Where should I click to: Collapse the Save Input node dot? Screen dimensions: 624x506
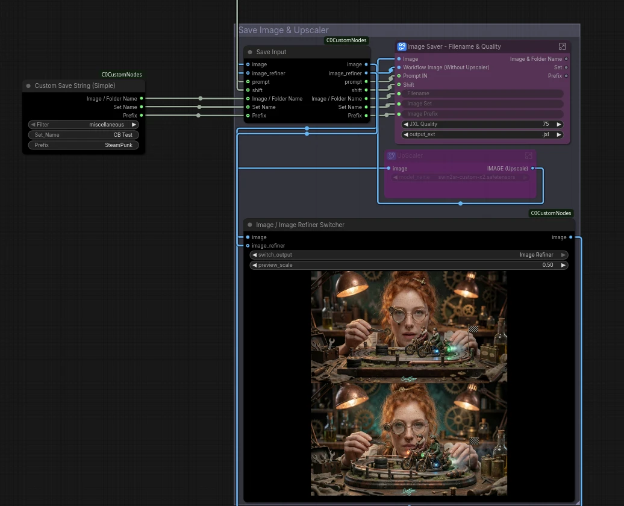click(x=250, y=52)
